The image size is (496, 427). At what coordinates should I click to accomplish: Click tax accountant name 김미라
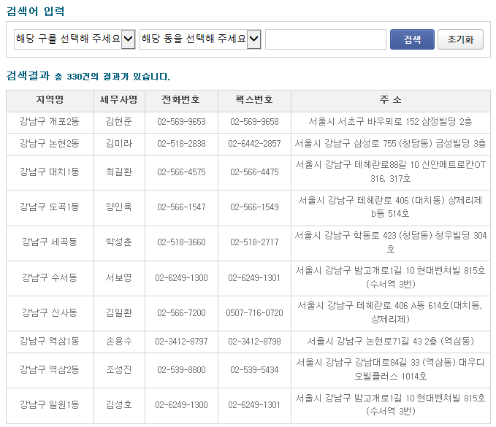119,144
